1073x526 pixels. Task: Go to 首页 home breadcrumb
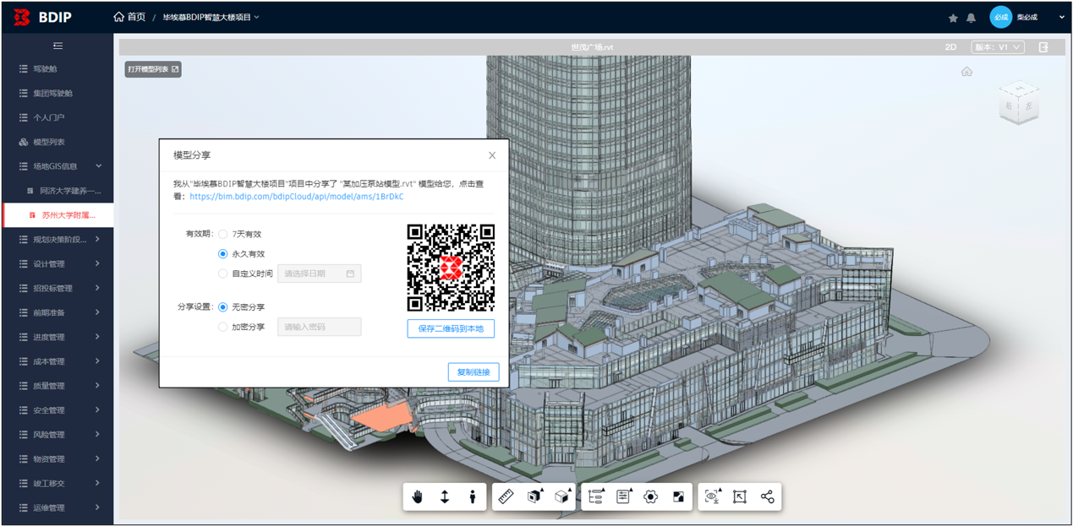(129, 17)
